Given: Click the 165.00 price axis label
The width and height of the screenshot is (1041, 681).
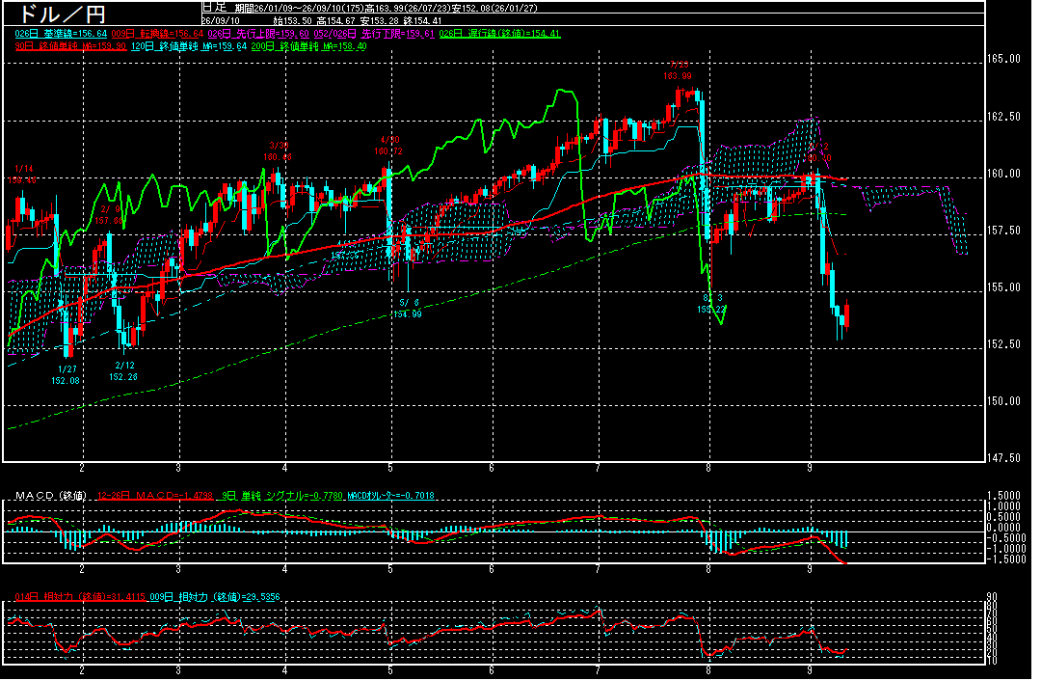Looking at the screenshot, I should (1003, 59).
